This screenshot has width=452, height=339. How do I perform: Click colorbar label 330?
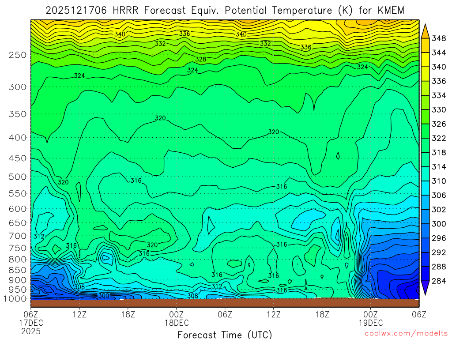pyautogui.click(x=439, y=110)
